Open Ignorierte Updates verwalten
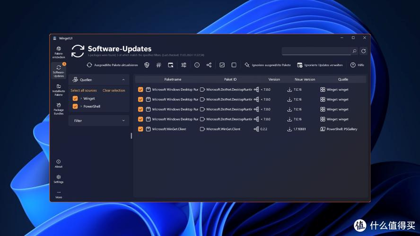 (x=320, y=65)
